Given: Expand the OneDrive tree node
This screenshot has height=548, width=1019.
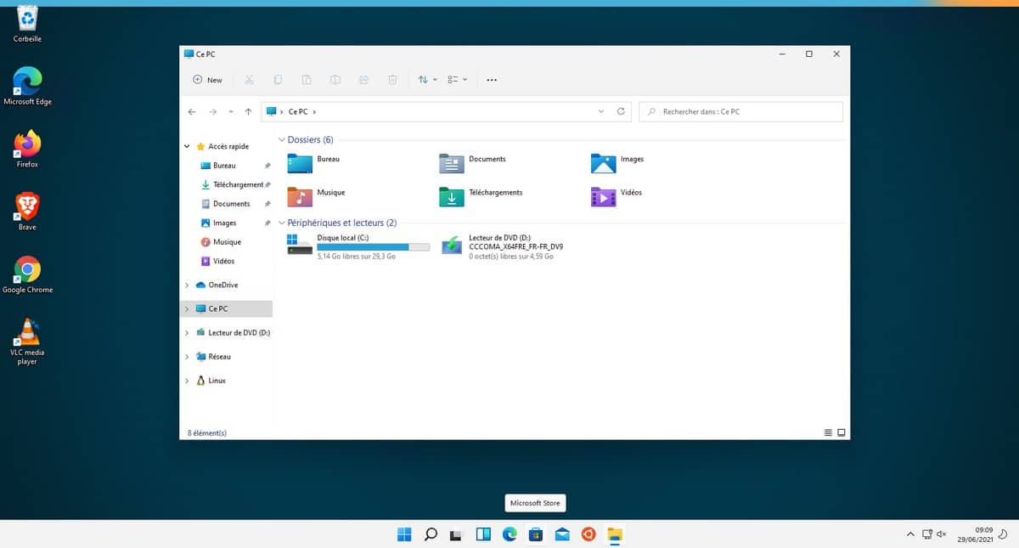Looking at the screenshot, I should [187, 285].
